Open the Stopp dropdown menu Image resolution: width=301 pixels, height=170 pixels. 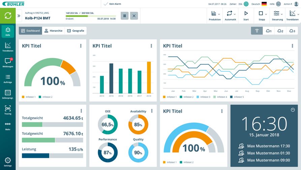tap(262, 15)
